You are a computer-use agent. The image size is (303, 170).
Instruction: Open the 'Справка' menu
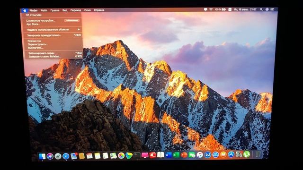coord(99,10)
